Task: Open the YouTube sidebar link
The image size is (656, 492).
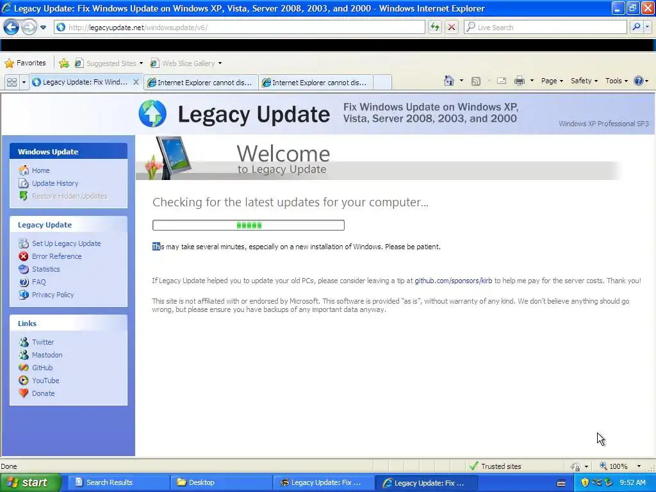Action: coord(45,381)
